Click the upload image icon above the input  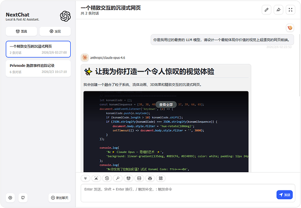(x=96, y=178)
